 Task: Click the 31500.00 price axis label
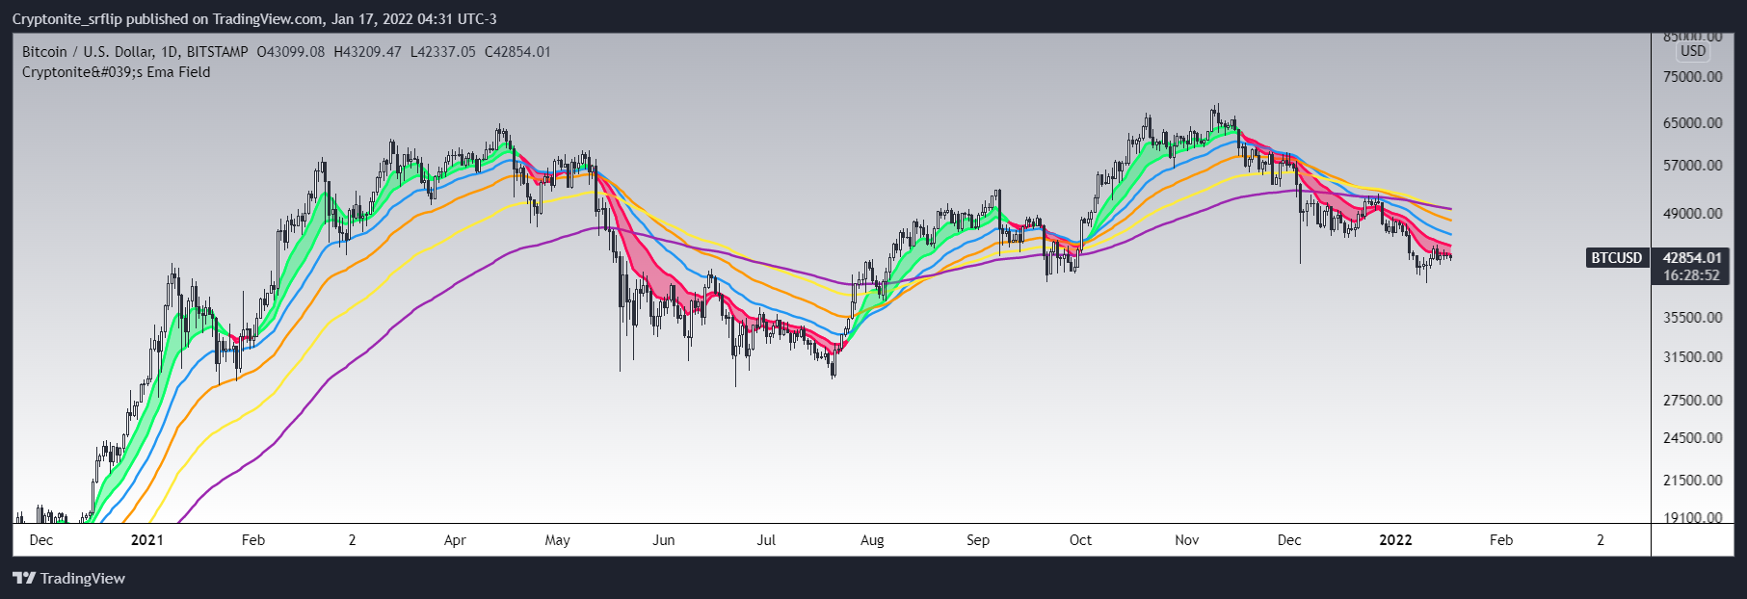(1693, 356)
